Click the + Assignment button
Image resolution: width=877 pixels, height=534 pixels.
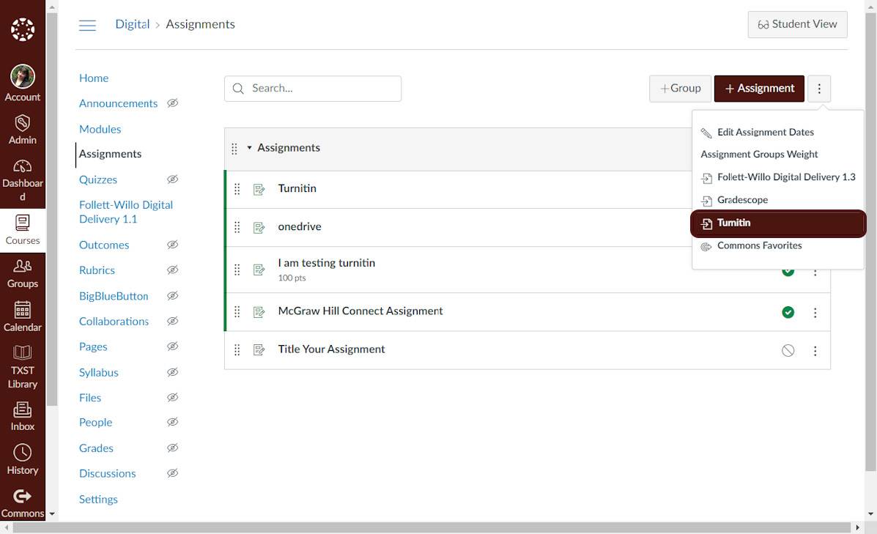759,89
